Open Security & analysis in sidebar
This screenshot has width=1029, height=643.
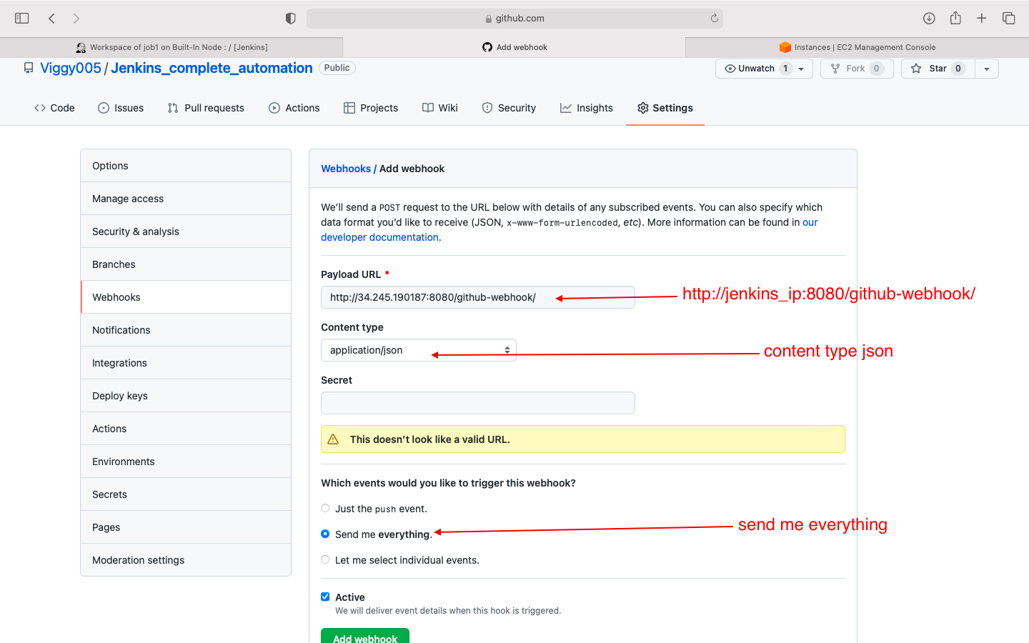186,231
